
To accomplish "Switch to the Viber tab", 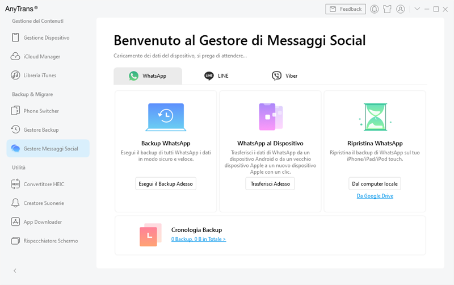I will 285,76.
